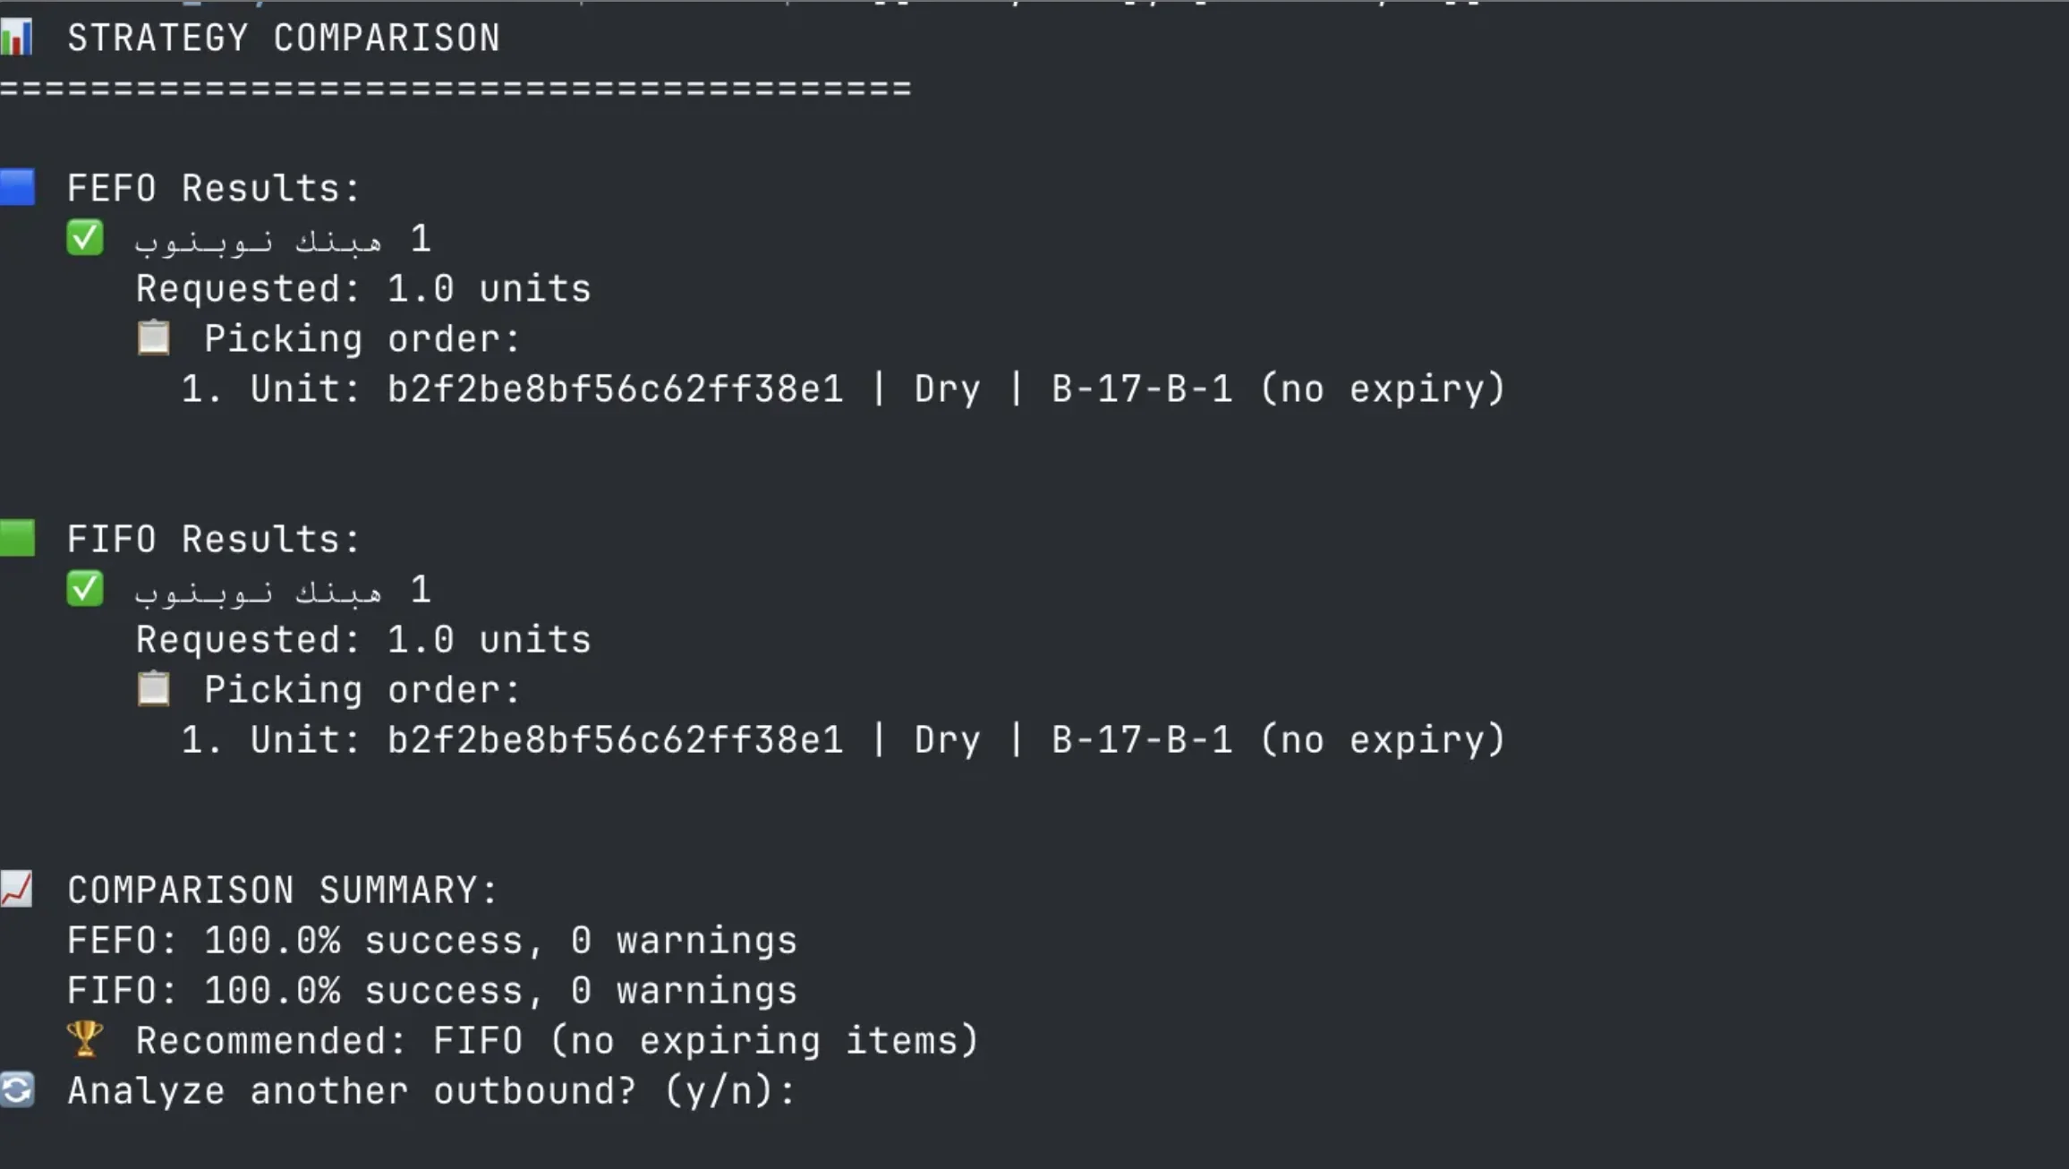Screen dimensions: 2069x1169
Task: Click 'Requested: 1.0 units' under FEFO Results
Action: coord(363,289)
